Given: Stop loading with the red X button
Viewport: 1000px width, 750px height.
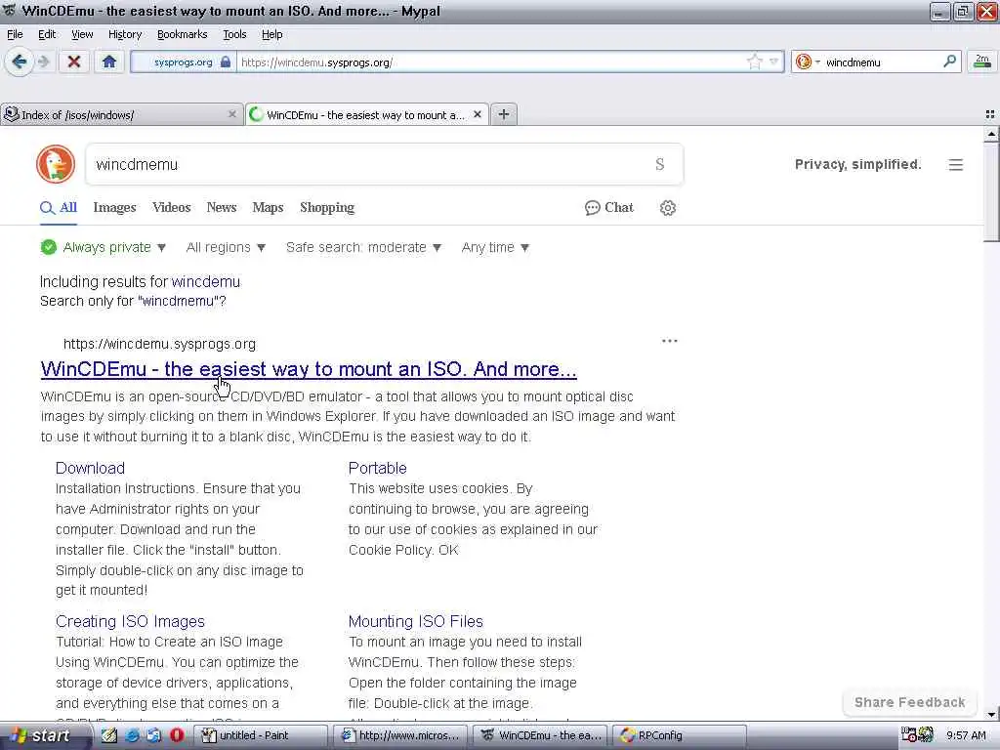Looking at the screenshot, I should tap(74, 62).
